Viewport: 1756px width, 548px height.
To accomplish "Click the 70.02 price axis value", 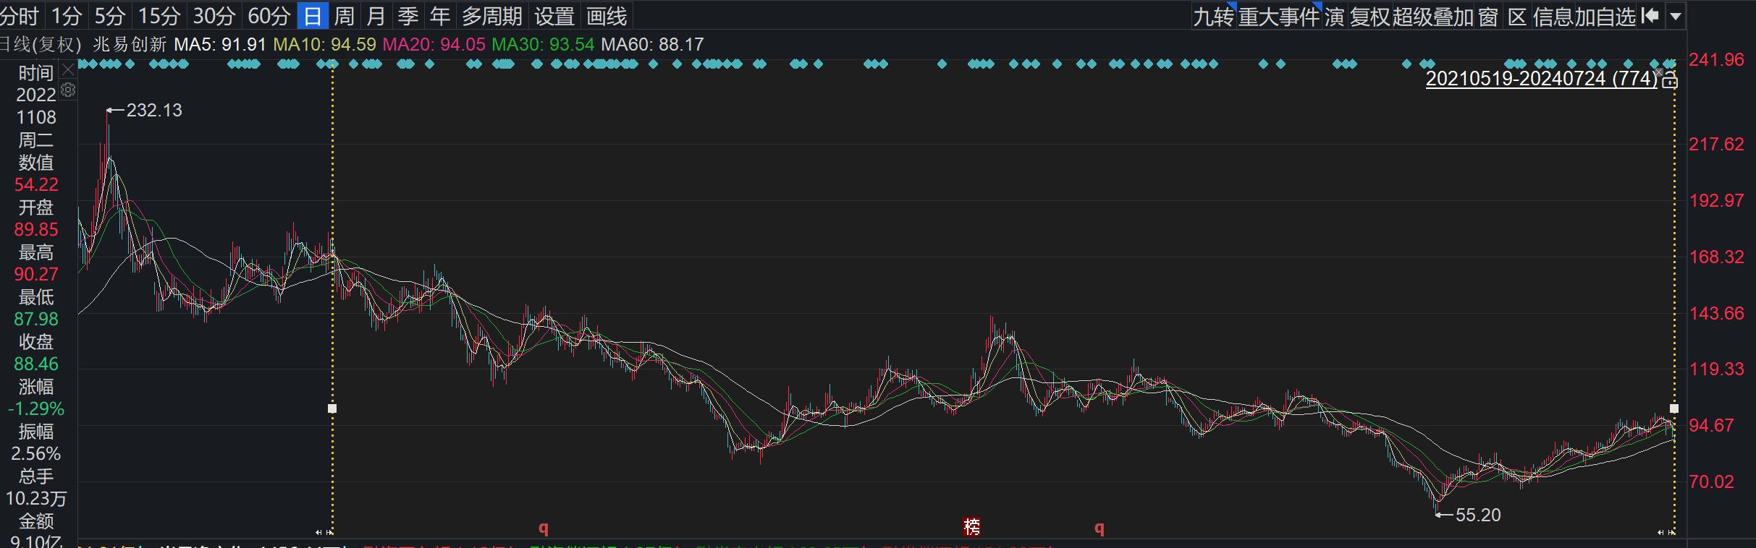I will (x=1710, y=481).
